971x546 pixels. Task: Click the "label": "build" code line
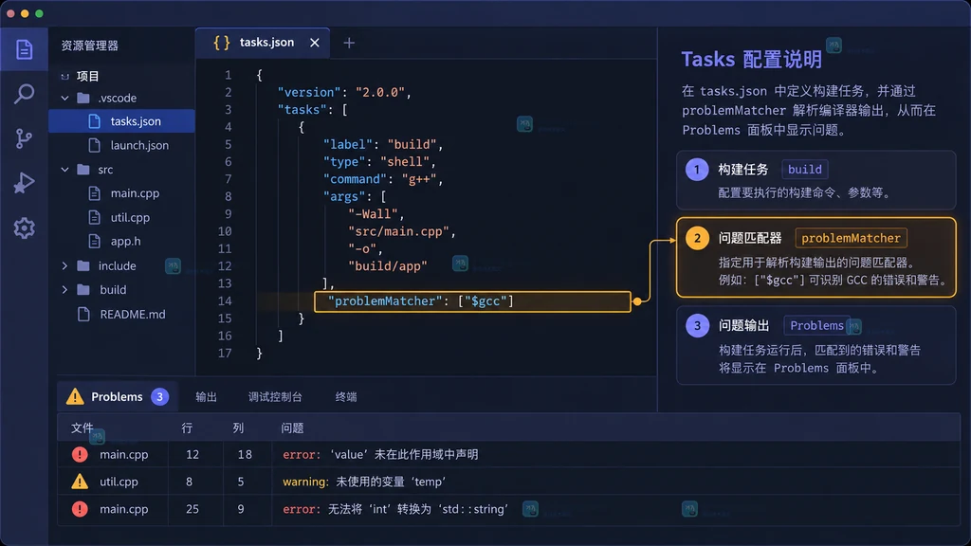[383, 144]
